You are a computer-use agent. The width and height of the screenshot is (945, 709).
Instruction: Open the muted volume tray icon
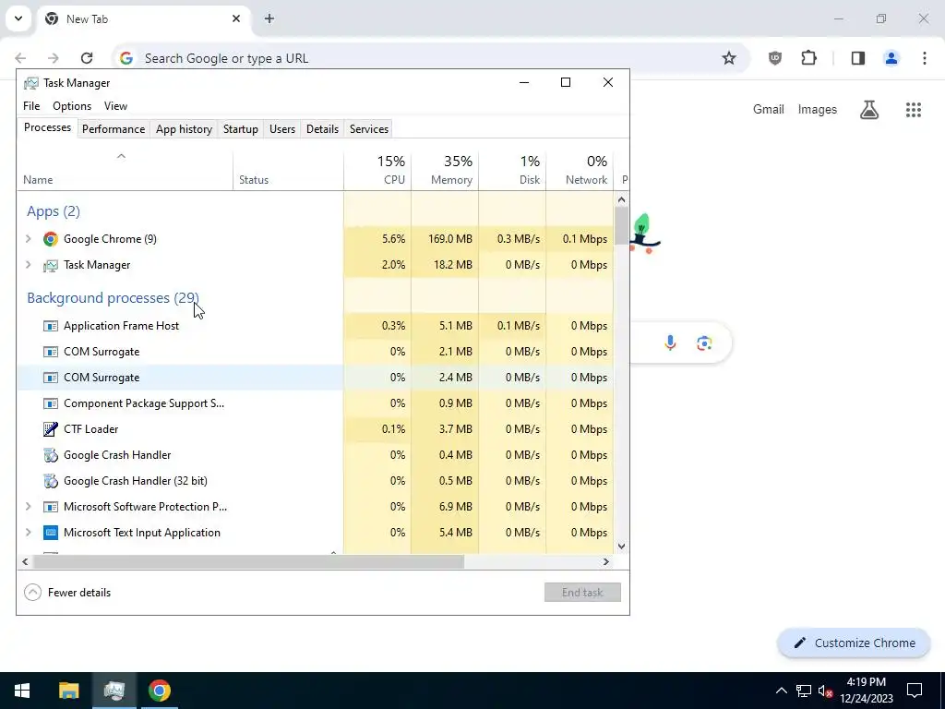[x=825, y=691]
